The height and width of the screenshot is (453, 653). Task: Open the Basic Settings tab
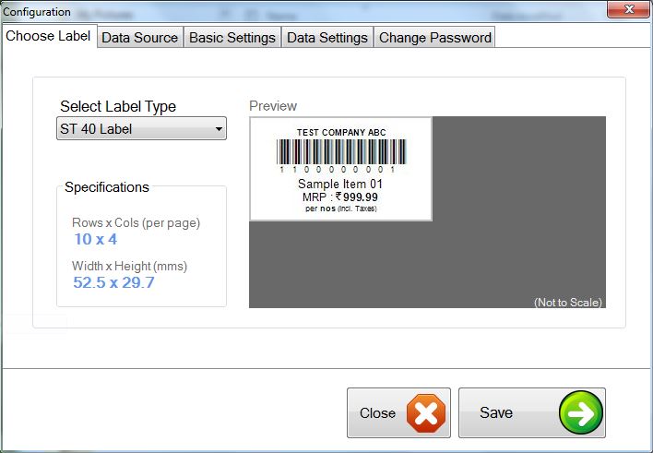tap(232, 38)
